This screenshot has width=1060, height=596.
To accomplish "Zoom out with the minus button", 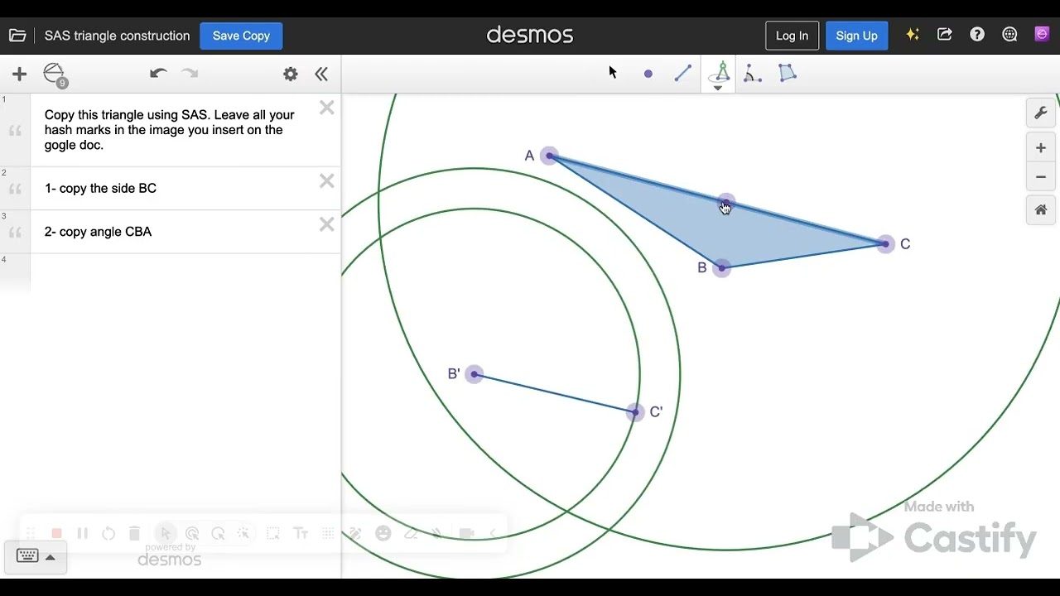I will (1041, 177).
